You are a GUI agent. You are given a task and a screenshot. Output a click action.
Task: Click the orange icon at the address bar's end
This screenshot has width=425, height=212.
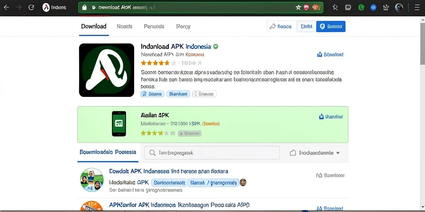pyautogui.click(x=315, y=7)
